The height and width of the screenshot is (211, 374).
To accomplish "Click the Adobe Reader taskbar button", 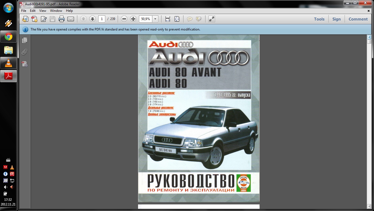I will point(9,76).
